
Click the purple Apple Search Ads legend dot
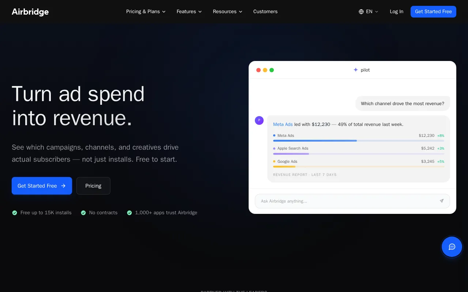click(274, 149)
